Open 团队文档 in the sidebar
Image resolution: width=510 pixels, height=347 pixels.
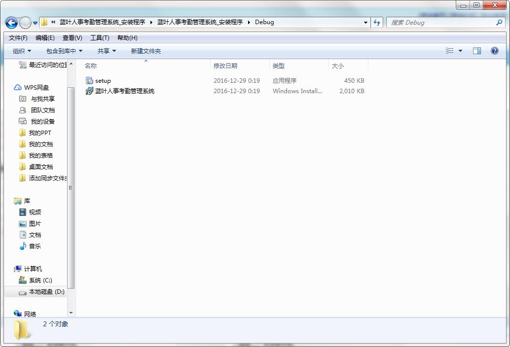point(37,110)
